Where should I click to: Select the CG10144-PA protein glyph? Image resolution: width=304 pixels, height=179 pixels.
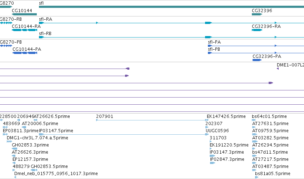[x=25, y=53]
